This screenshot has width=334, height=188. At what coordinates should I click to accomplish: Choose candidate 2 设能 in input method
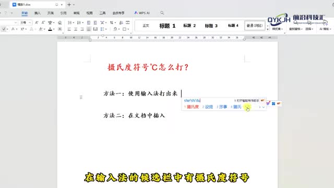tap(208, 107)
